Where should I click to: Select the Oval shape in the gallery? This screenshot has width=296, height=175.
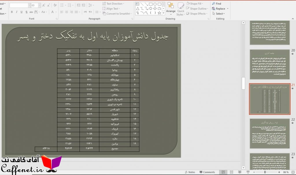155,4
